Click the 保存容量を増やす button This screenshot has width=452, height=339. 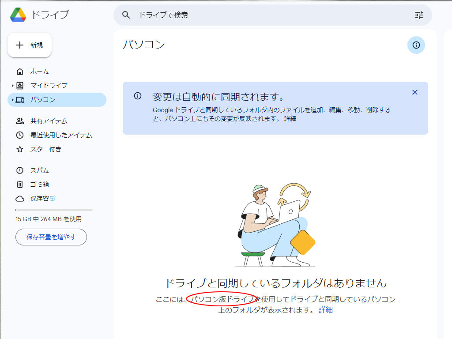(51, 237)
